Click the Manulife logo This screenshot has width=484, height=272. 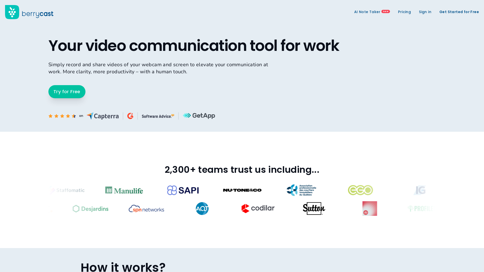pos(124,190)
